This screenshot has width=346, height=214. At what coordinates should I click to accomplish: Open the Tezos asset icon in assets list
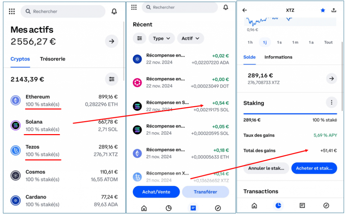coord(16,151)
